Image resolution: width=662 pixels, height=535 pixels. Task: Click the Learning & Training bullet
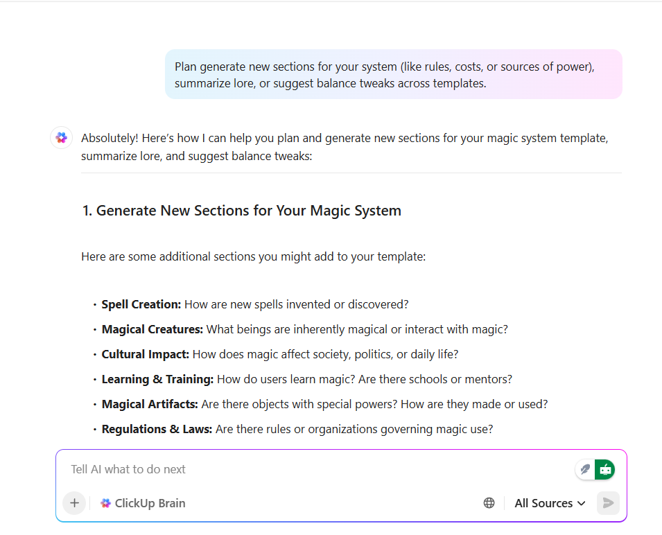coord(307,379)
